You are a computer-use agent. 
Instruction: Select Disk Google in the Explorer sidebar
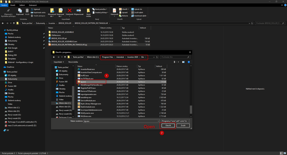pyautogui.click(x=12, y=48)
